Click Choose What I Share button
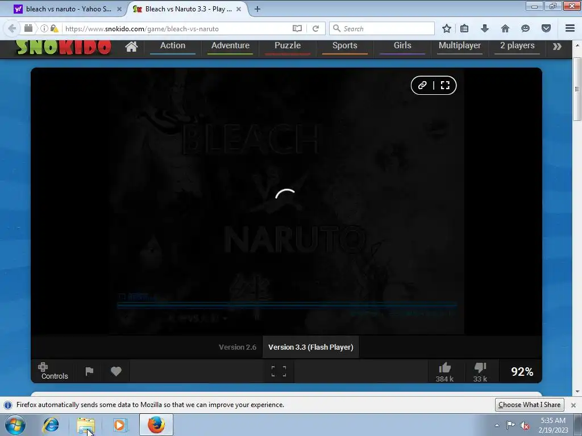Viewport: 582px width, 436px height. [x=529, y=404]
